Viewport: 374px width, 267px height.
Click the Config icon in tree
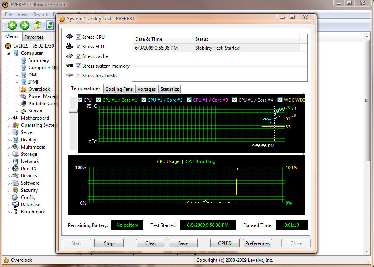pos(16,197)
